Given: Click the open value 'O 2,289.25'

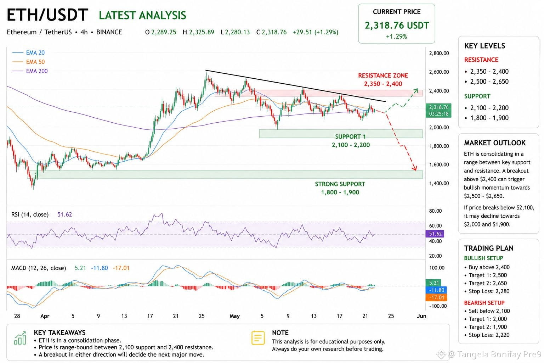Looking at the screenshot, I should tap(160, 32).
